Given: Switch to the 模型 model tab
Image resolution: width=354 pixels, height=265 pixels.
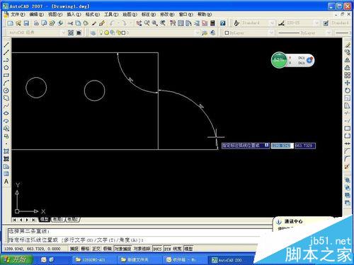Looking at the screenshot, I should point(44,219).
